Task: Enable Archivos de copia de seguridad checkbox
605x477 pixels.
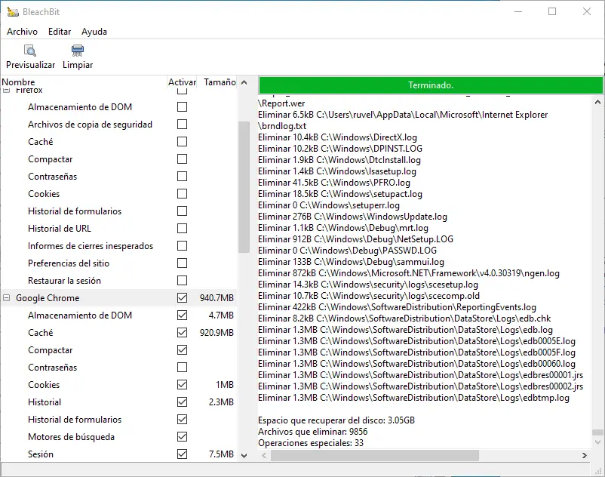Action: [x=182, y=125]
